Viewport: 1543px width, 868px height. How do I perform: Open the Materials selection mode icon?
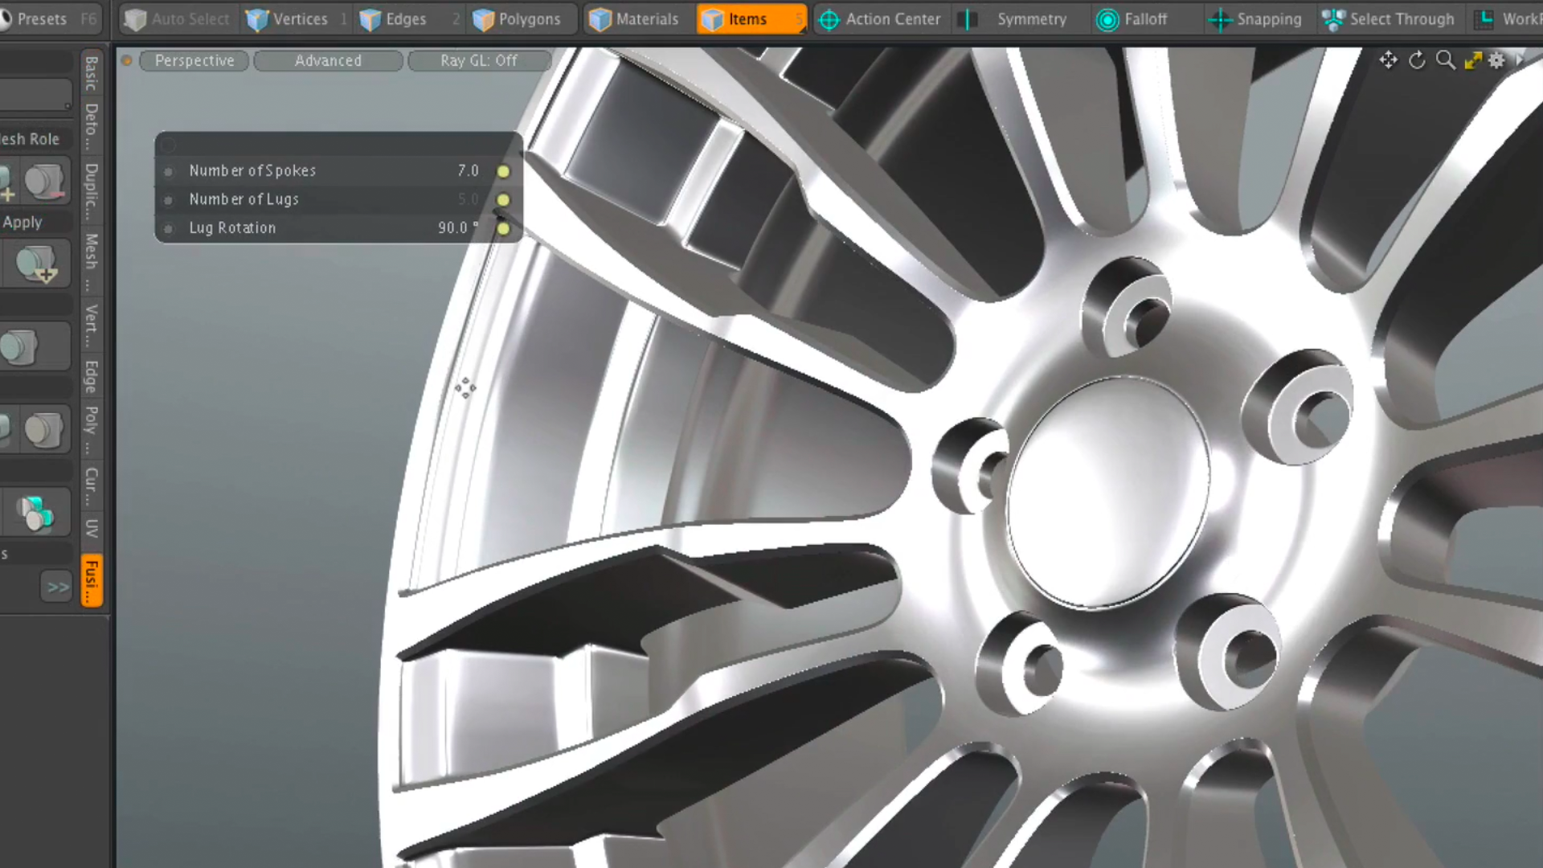tap(600, 18)
